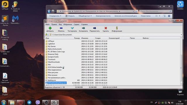Open the Избранное menu in 7-Zip
187x105 pixels.
tap(67, 24)
